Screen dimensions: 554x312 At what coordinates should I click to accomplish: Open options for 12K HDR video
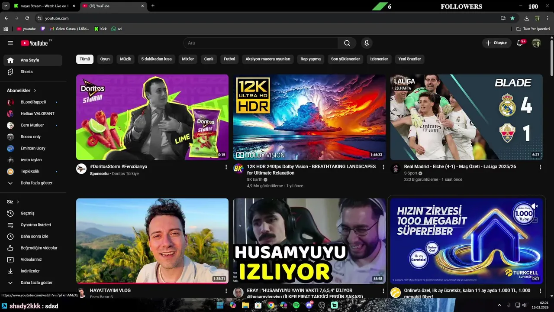[383, 167]
